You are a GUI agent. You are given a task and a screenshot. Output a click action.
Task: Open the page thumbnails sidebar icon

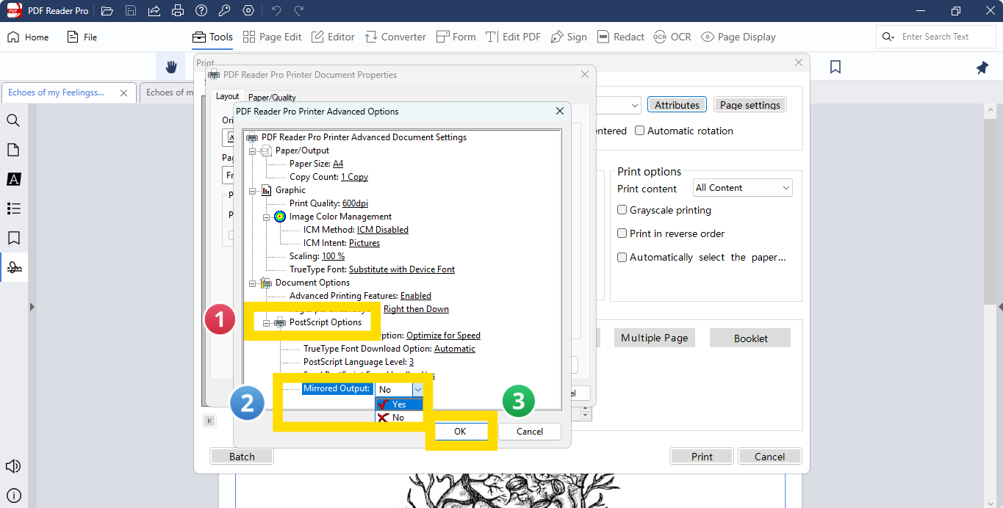coord(13,150)
